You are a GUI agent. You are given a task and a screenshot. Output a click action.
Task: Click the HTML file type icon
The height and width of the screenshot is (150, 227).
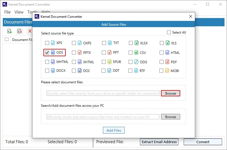(x=167, y=52)
